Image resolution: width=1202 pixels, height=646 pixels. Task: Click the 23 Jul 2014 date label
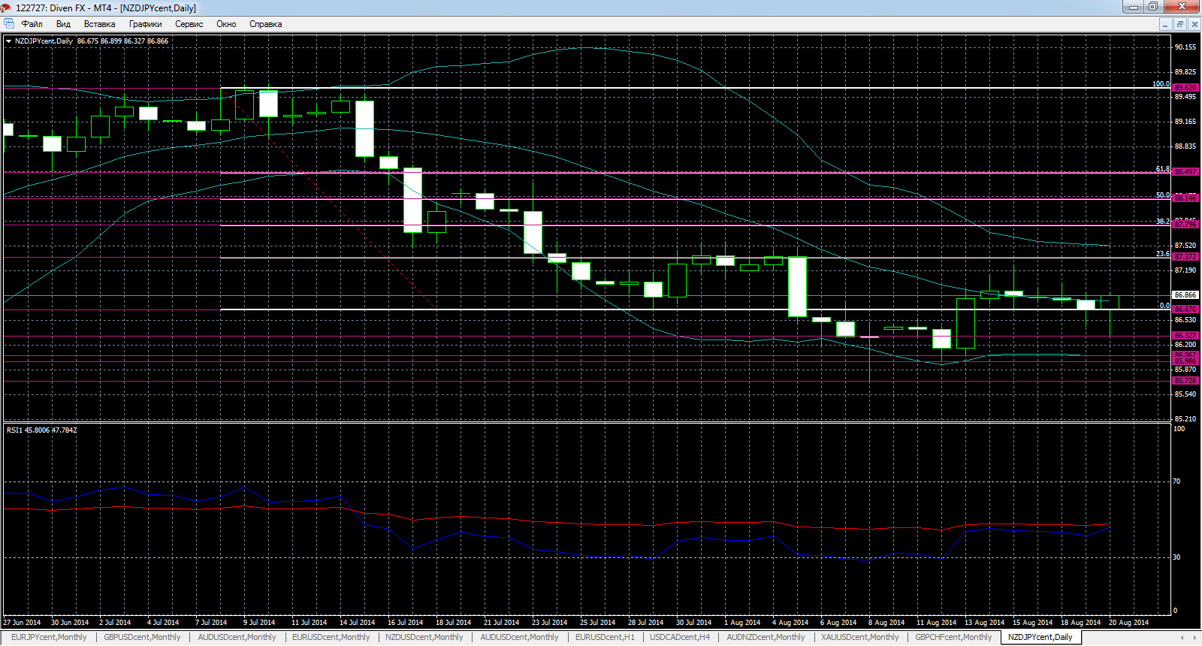[x=550, y=623]
